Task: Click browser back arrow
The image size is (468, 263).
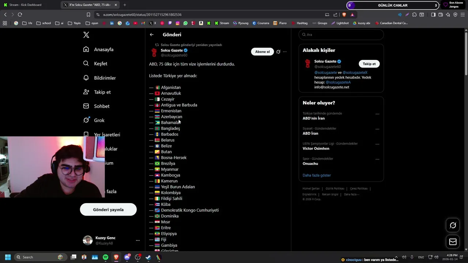Action: pyautogui.click(x=5, y=15)
